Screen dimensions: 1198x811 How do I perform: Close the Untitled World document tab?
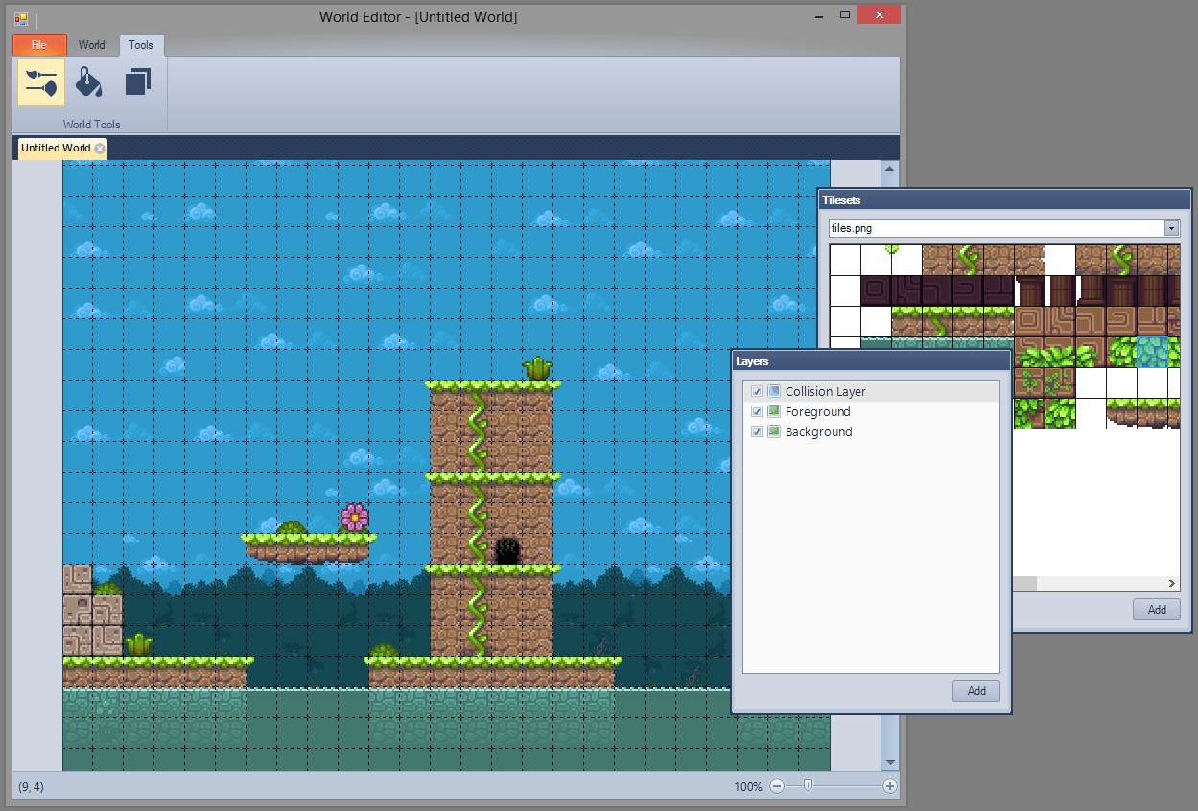[100, 149]
